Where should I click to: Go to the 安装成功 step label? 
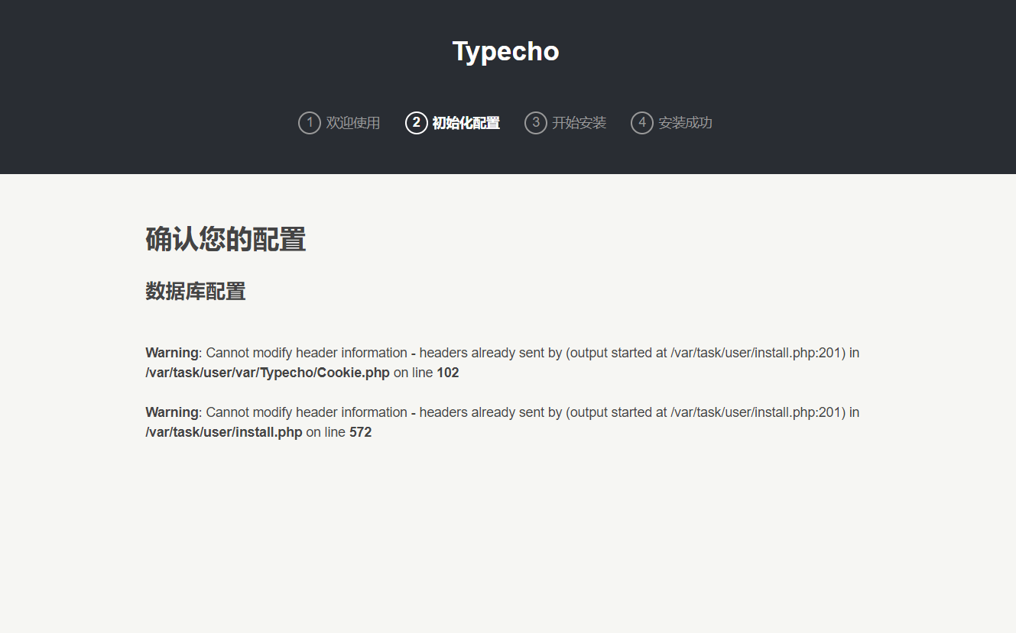click(x=685, y=123)
